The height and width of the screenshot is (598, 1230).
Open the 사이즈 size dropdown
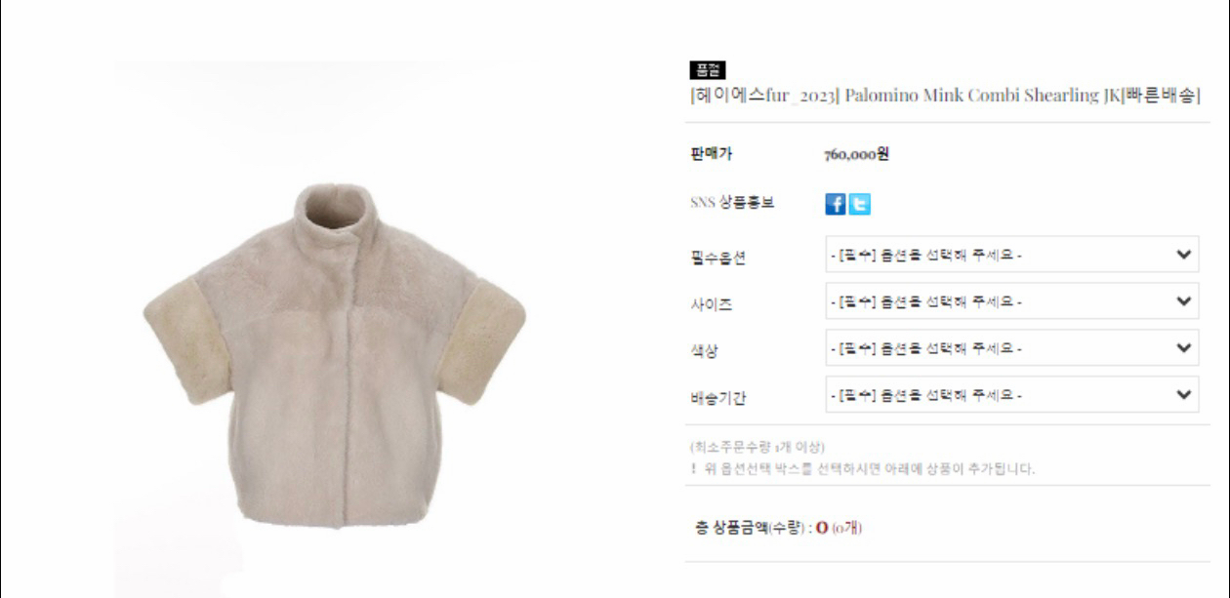pyautogui.click(x=1012, y=301)
